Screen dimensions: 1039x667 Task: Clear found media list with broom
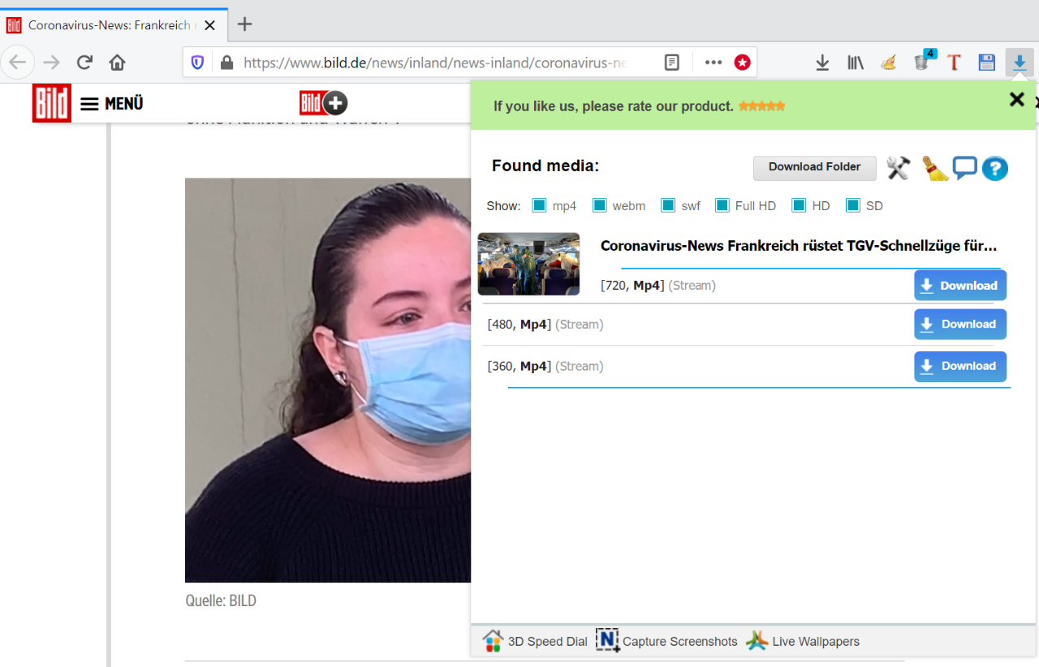click(x=935, y=168)
